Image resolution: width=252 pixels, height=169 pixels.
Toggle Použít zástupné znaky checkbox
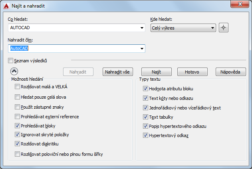click(17, 107)
